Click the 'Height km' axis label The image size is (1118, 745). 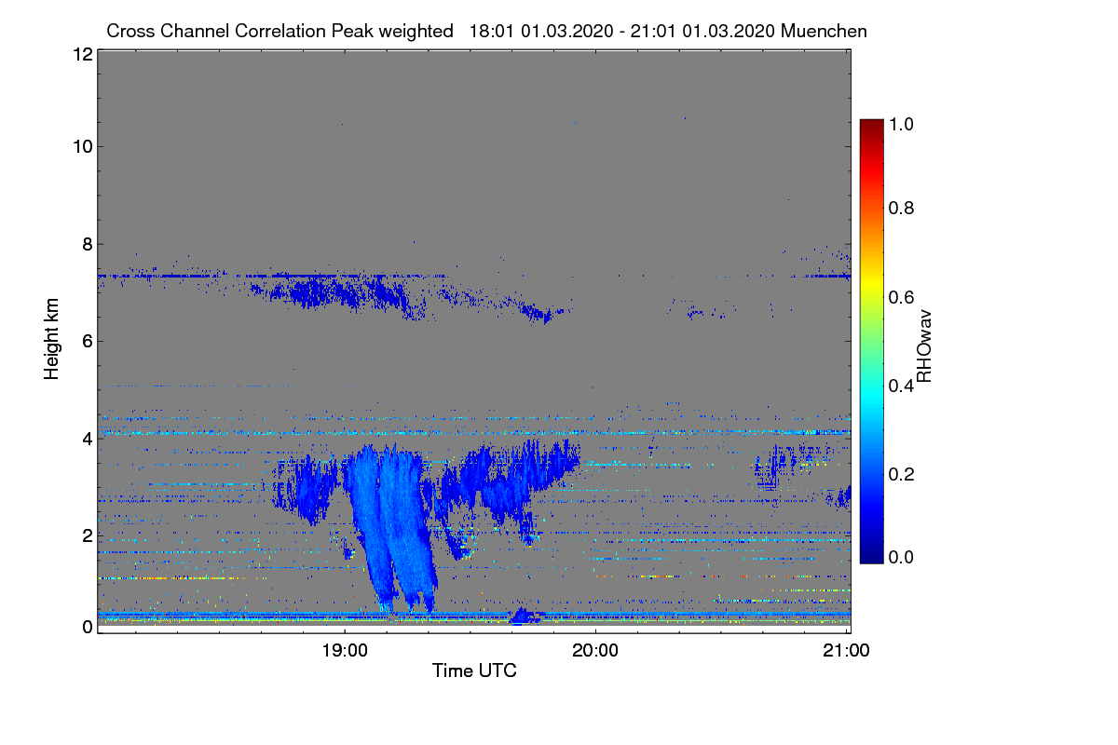[52, 339]
